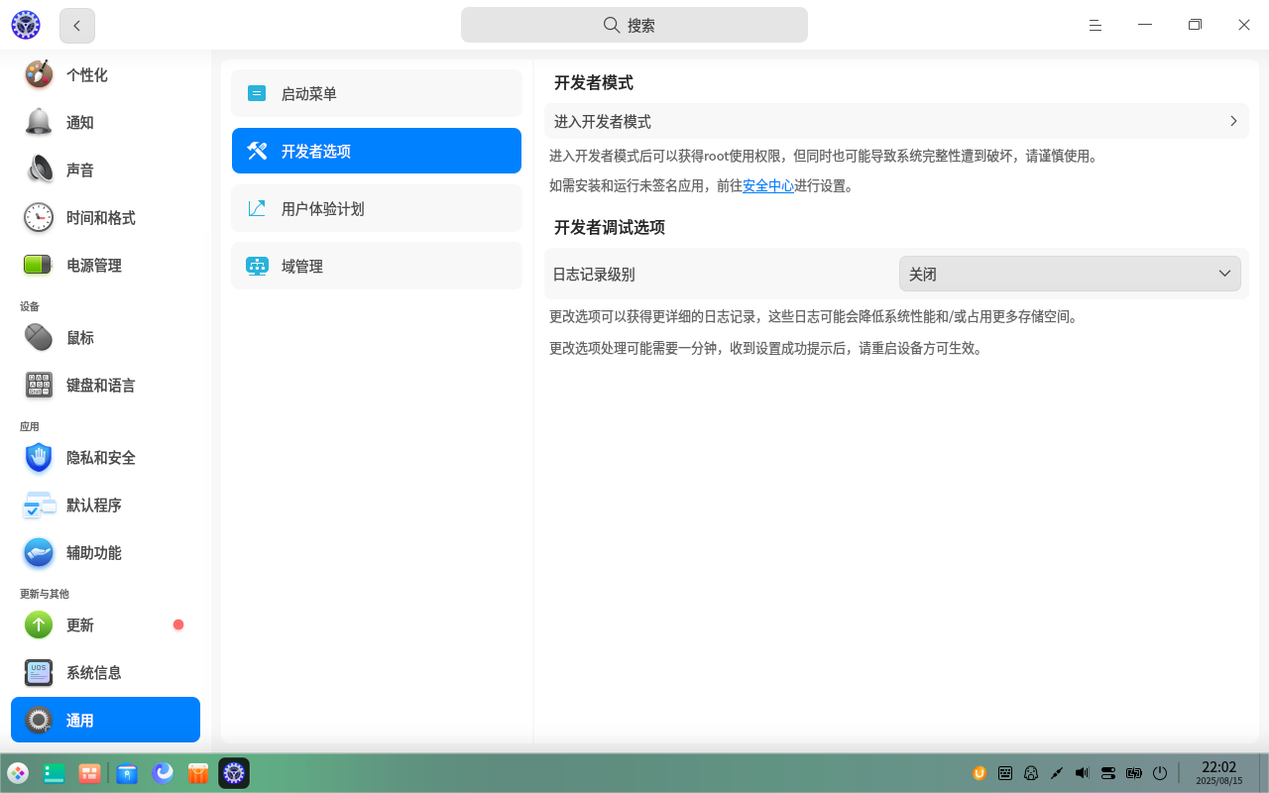Expand the log level (日志记录级别) dropdown
1269x793 pixels.
(x=1069, y=275)
